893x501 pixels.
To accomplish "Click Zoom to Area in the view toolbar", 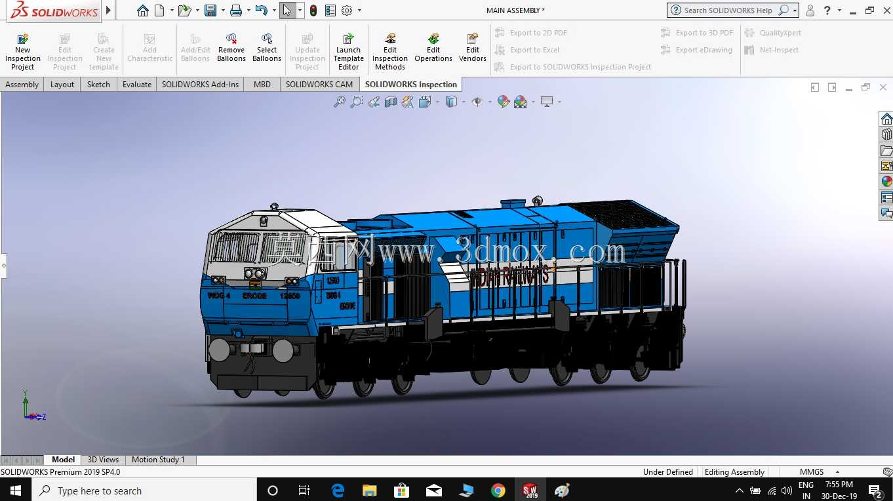I will point(356,102).
